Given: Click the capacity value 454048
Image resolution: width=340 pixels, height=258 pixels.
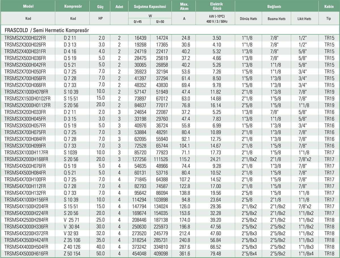Looking at the screenshot, I should (139, 254).
